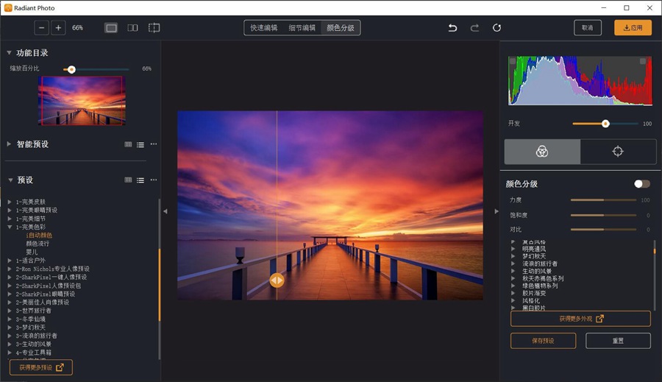The width and height of the screenshot is (662, 382).
Task: Collapse the 预设 section
Action: pyautogui.click(x=10, y=180)
